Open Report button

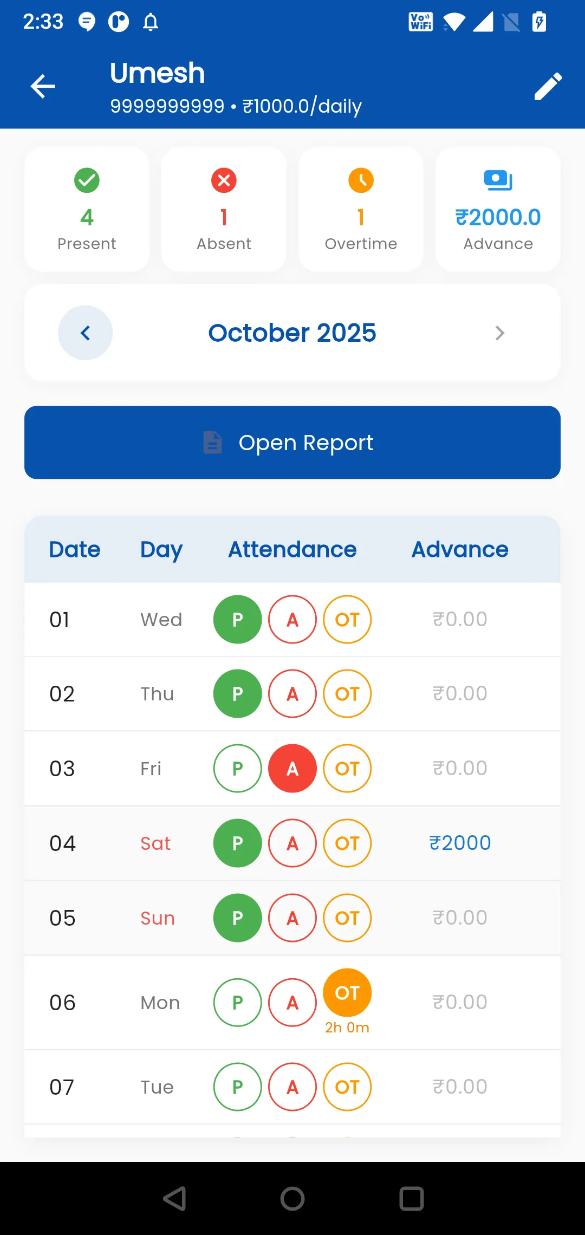click(x=292, y=442)
